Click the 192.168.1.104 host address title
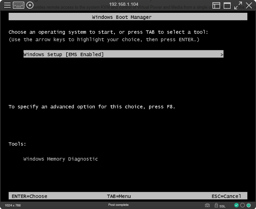The height and width of the screenshot is (209, 256). (124, 4)
